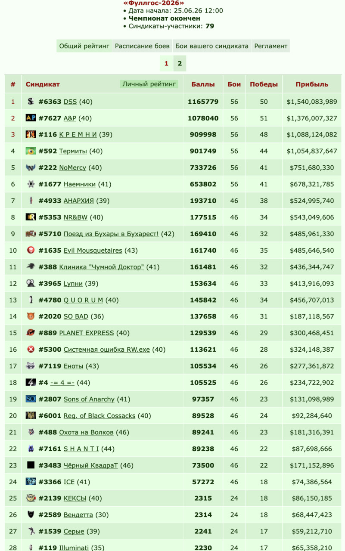This screenshot has width=345, height=551.
Task: Click the NoMercy winged emblem icon
Action: point(31,167)
